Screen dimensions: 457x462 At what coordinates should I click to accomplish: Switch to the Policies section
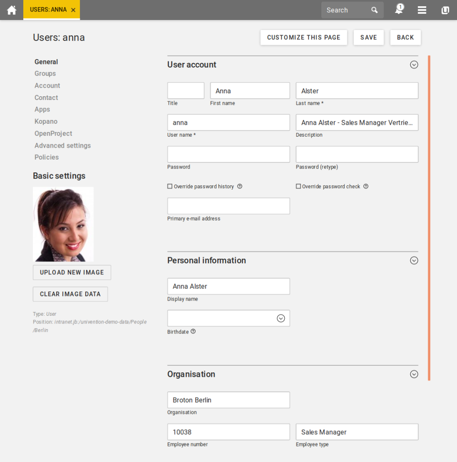(46, 157)
